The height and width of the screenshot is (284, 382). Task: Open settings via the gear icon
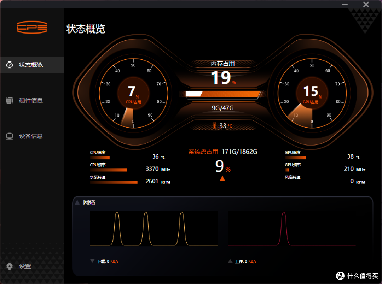tap(10, 266)
